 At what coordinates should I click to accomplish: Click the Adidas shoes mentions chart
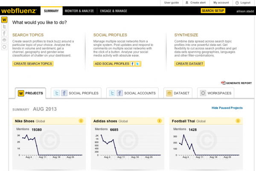[128, 146]
